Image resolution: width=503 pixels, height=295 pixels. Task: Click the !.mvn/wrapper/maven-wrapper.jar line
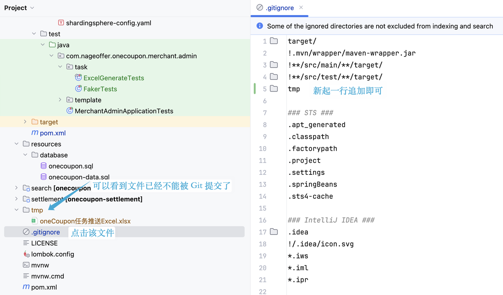click(x=352, y=53)
